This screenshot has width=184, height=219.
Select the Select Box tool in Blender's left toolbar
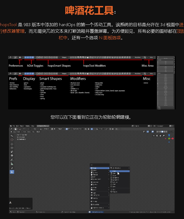[x=12, y=136]
